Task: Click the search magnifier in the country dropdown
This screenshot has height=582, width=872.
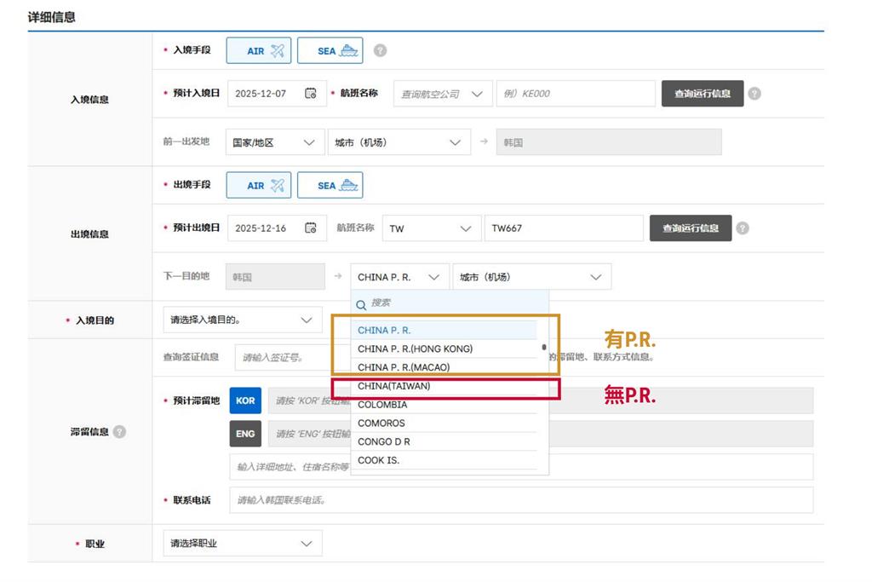Action: click(x=361, y=303)
